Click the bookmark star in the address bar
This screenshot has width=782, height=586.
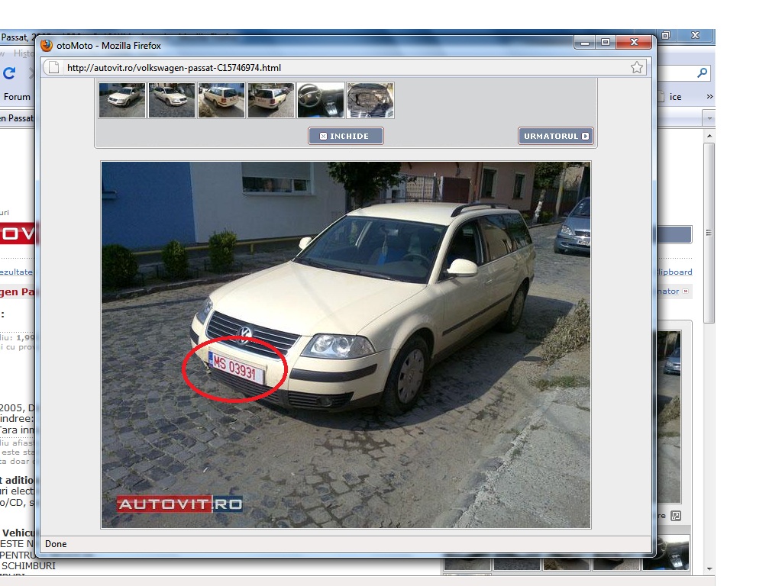(636, 68)
